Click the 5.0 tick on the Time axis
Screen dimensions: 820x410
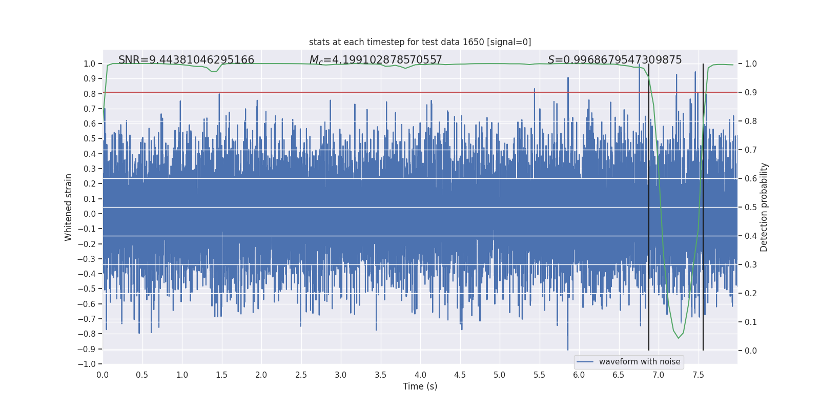click(x=500, y=375)
